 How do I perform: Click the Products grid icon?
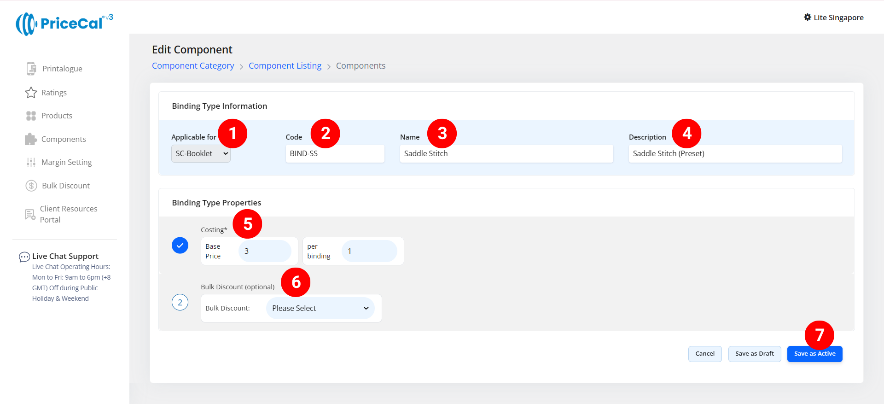[31, 116]
